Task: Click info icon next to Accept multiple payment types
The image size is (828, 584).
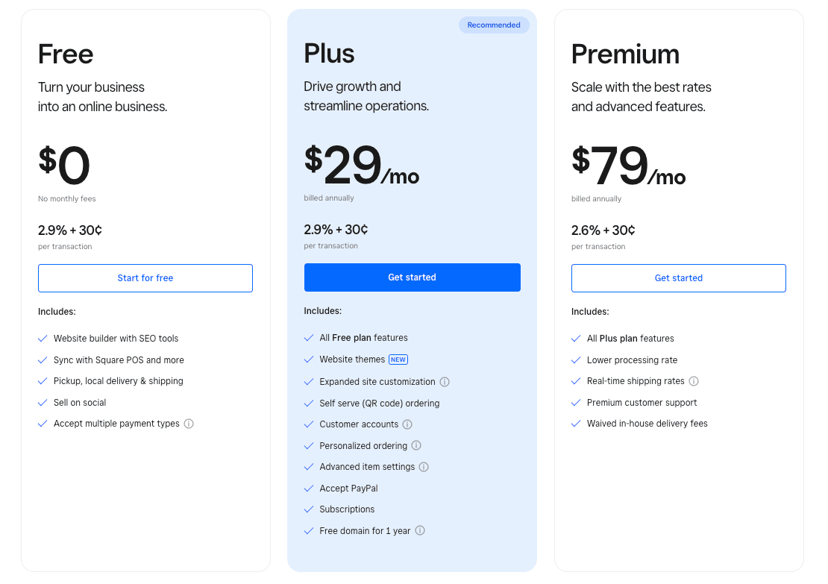Action: pyautogui.click(x=189, y=424)
